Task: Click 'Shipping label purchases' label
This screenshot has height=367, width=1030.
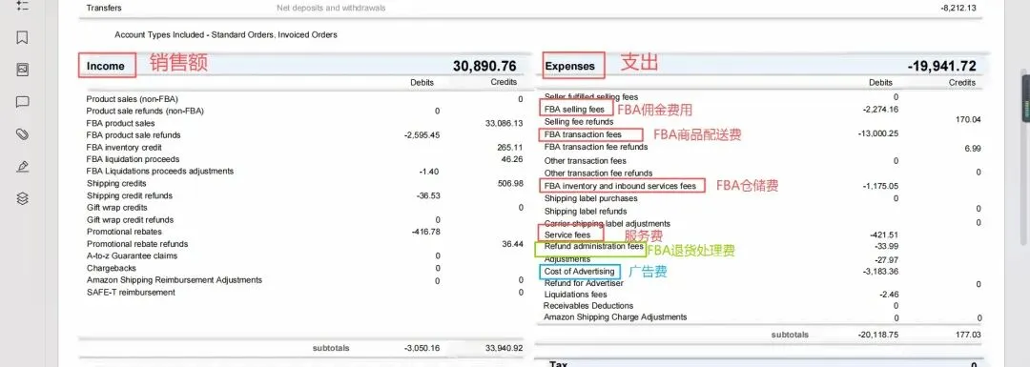Action: (590, 198)
